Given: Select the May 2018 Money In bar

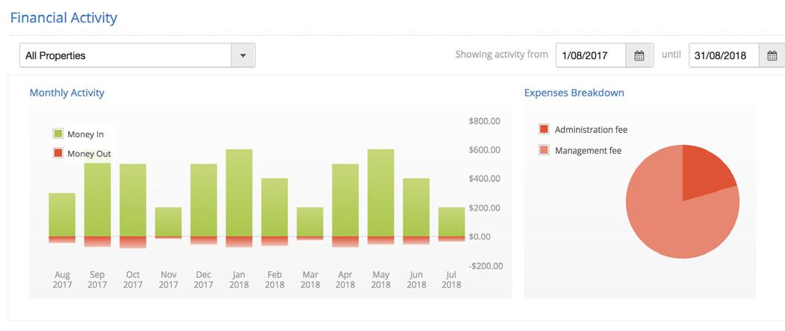Looking at the screenshot, I should point(381,193).
